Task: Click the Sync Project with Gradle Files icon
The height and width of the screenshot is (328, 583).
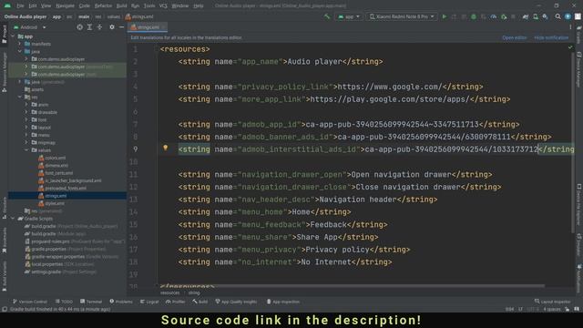Action: click(526, 16)
